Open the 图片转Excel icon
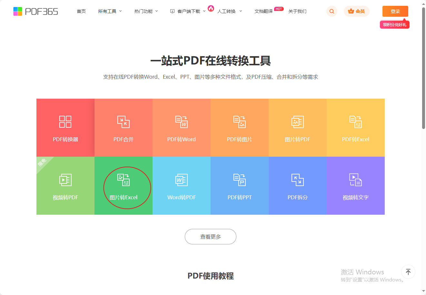The height and width of the screenshot is (295, 426). (124, 180)
